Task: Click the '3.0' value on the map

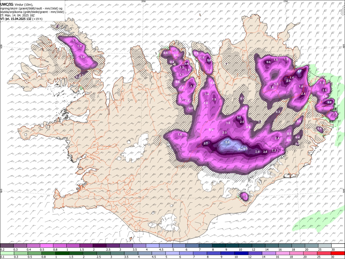Action: [x=268, y=62]
